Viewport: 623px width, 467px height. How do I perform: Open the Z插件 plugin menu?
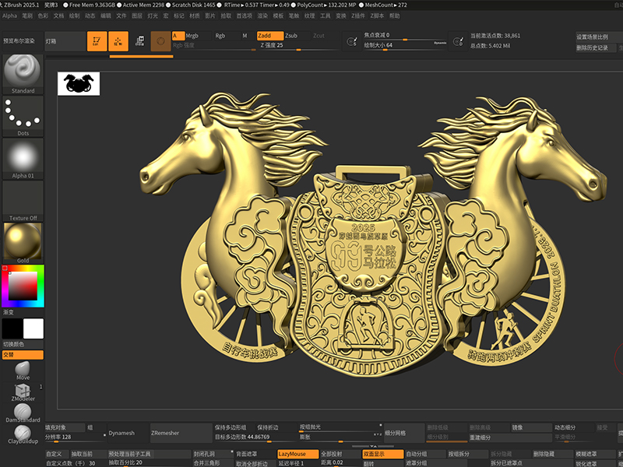point(358,16)
